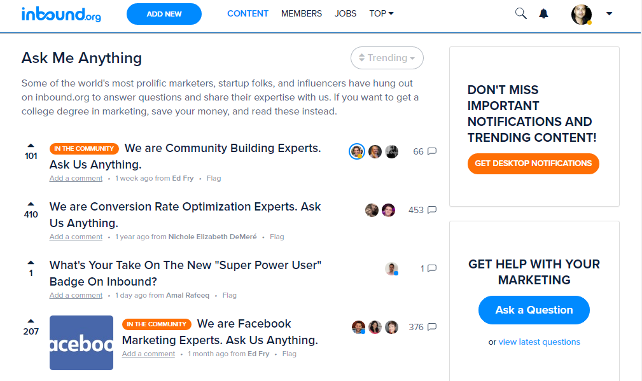This screenshot has height=381, width=642.
Task: Upvote the Super Power User Badge post
Action: tap(31, 263)
